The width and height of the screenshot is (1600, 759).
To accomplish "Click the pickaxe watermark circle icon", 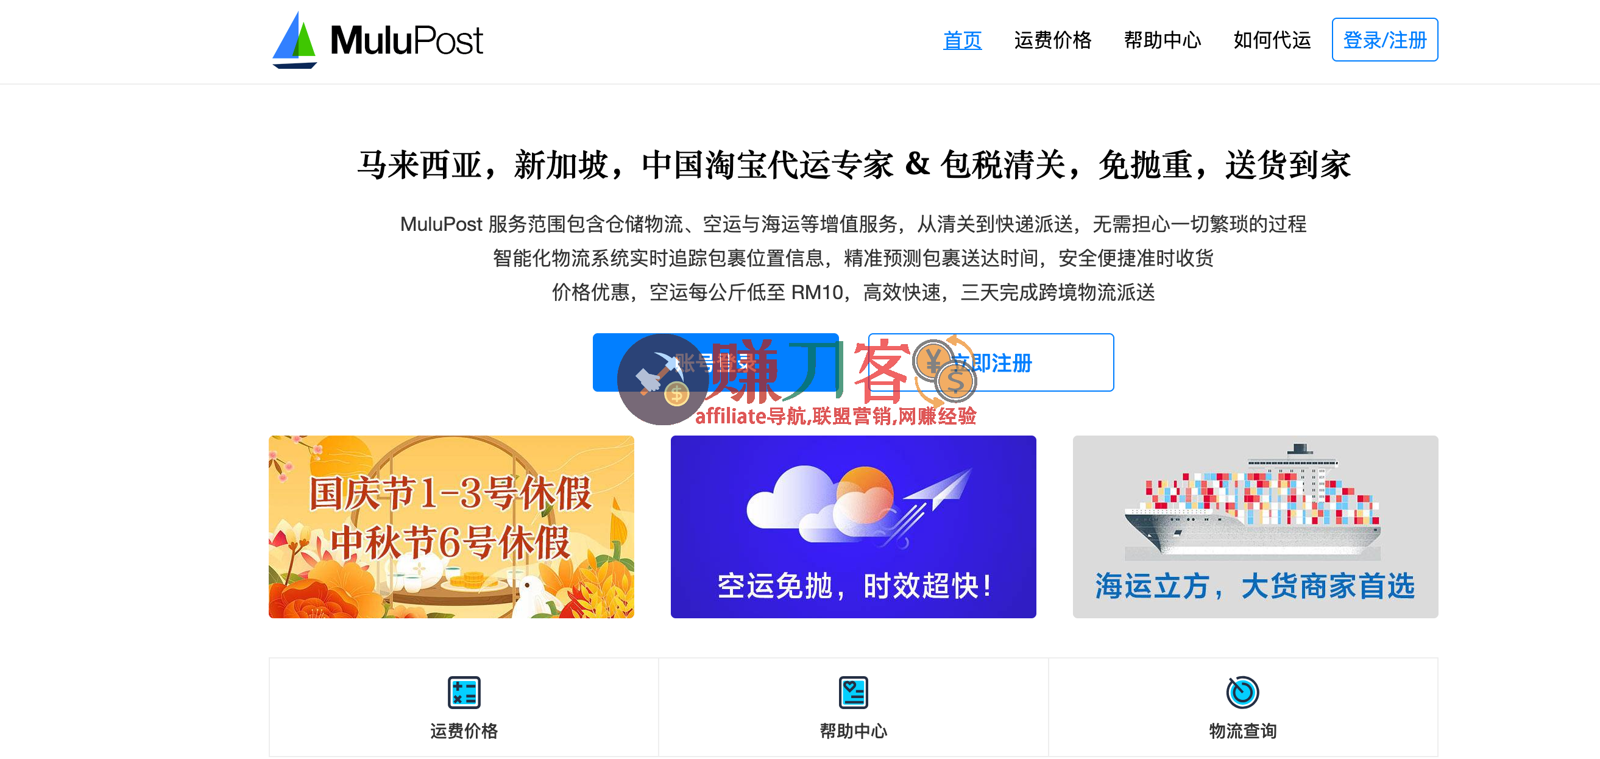I will (663, 379).
